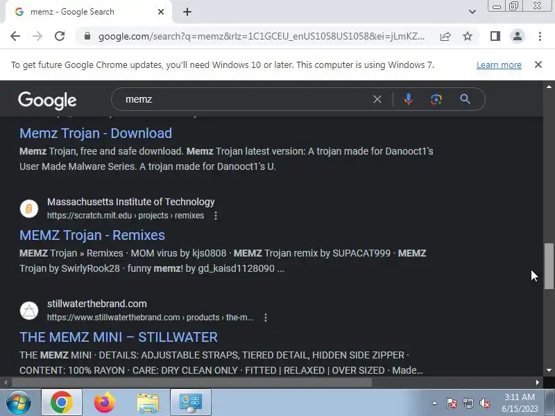Open options for stillwaterthebrand.com result
The image size is (555, 416).
click(x=266, y=318)
